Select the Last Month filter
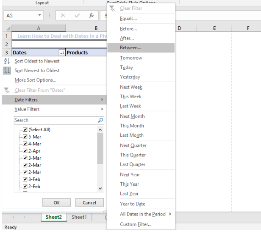261x232 pixels. point(141,136)
